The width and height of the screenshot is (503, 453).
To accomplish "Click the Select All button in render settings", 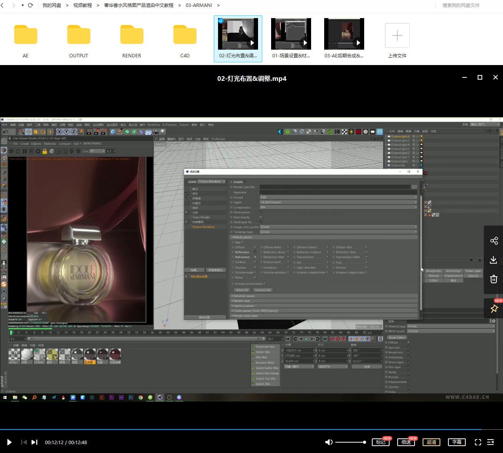I will click(x=242, y=290).
